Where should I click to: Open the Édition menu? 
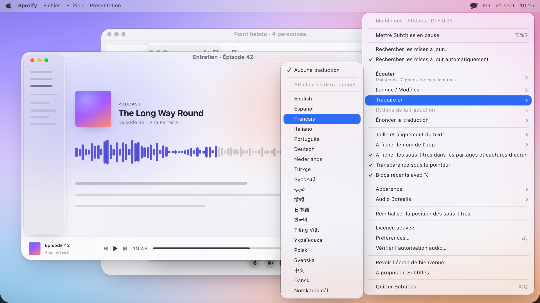(75, 6)
